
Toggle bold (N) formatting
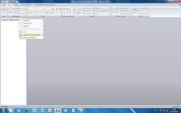tap(29, 13)
